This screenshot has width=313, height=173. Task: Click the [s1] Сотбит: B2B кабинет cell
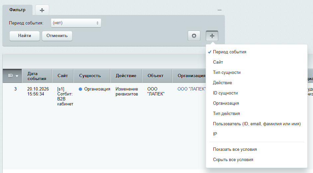65,96
